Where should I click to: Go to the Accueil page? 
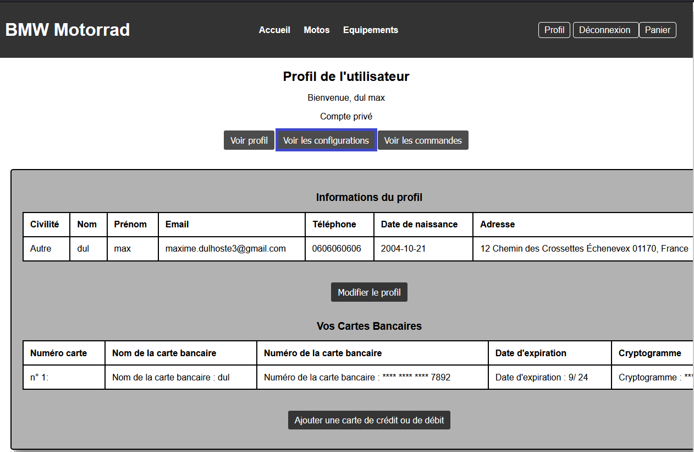click(x=274, y=30)
